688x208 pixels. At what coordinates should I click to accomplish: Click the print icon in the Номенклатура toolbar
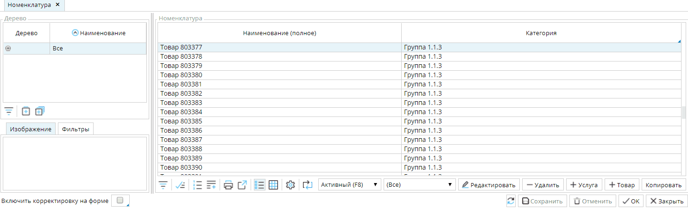tap(228, 185)
